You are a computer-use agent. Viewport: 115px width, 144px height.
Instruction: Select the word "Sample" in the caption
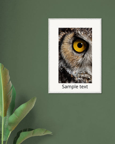(x=70, y=87)
